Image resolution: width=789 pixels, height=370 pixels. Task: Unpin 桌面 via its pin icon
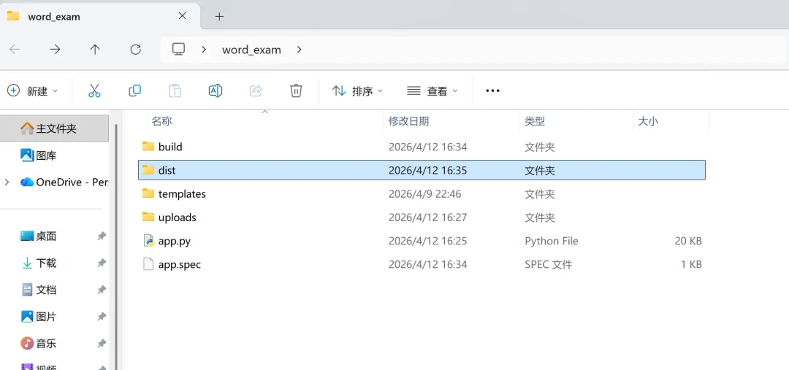coord(102,236)
